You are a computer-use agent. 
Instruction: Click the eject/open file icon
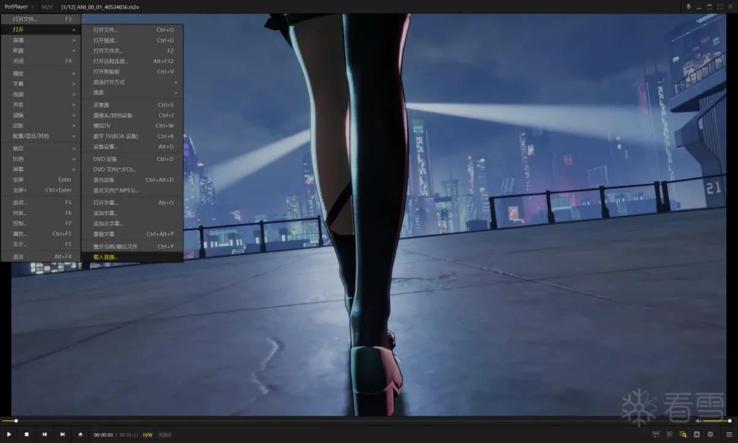(x=81, y=434)
